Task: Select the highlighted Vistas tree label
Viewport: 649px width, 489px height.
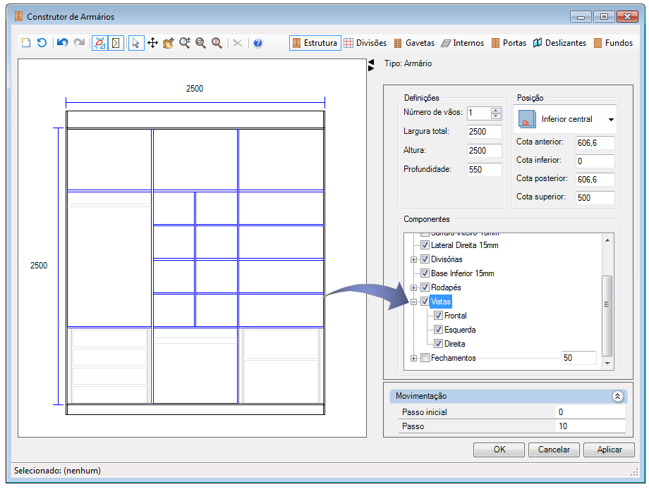Action: [441, 302]
